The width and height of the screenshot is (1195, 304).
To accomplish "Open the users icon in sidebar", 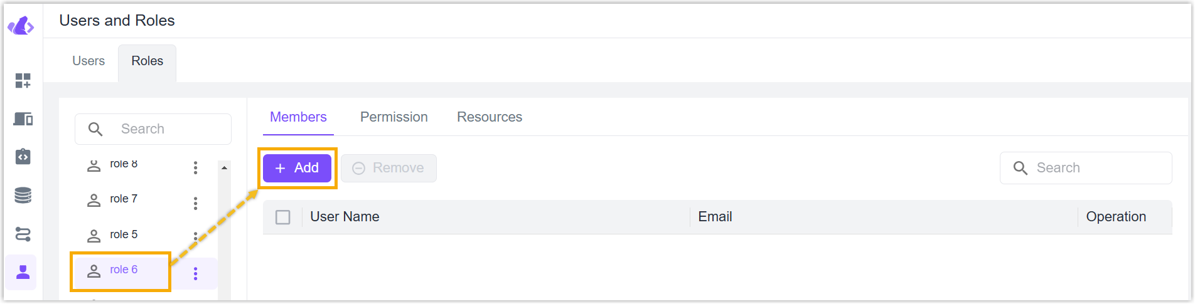I will [23, 272].
